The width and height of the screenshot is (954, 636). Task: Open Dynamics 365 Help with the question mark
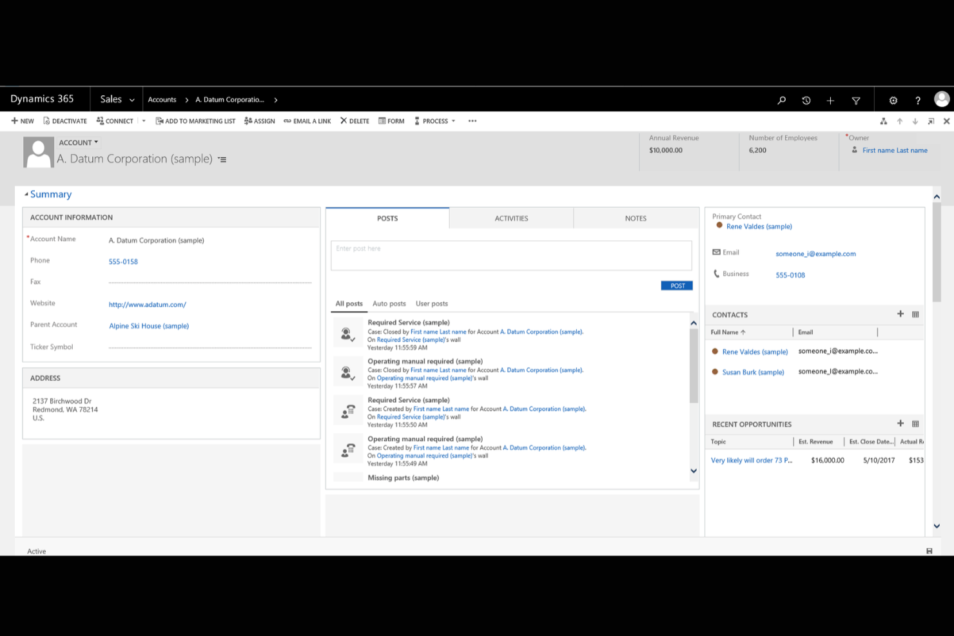(918, 100)
